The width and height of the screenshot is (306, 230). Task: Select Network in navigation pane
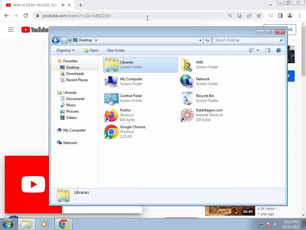(70, 143)
